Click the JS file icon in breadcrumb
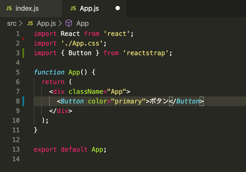Screen dimensions: 246x172 [x=30, y=23]
